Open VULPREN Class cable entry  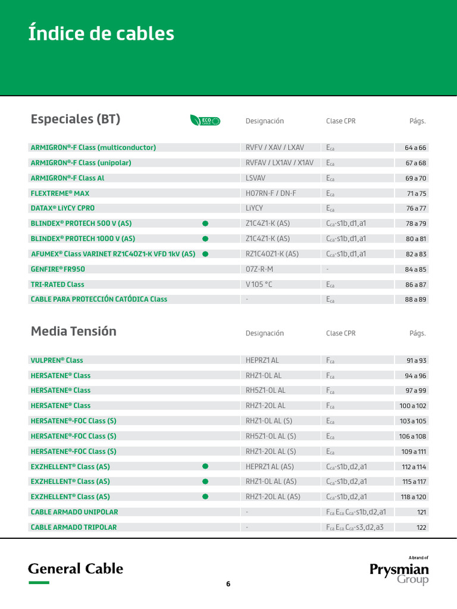[x=57, y=360]
